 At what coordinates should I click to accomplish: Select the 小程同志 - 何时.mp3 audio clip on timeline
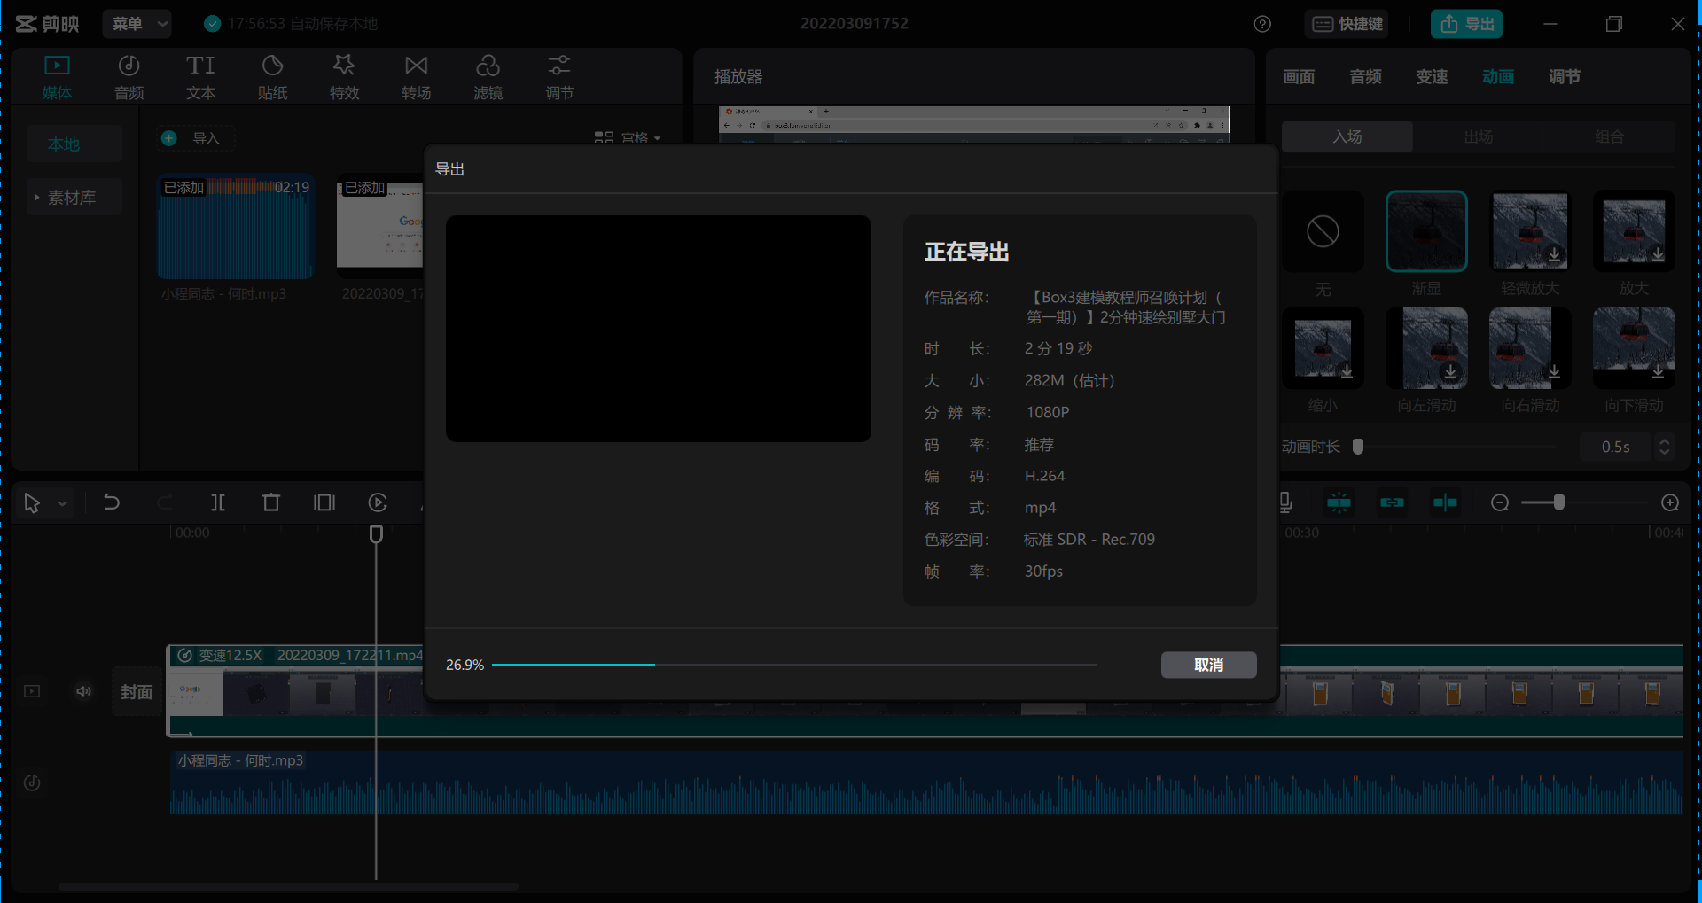(x=926, y=782)
